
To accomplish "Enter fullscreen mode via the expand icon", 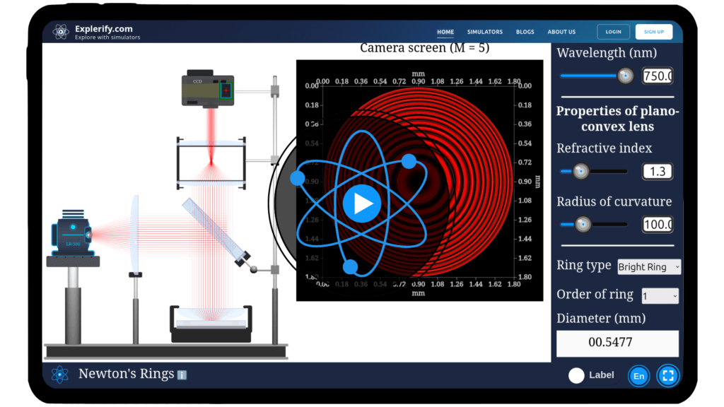I will click(x=667, y=375).
